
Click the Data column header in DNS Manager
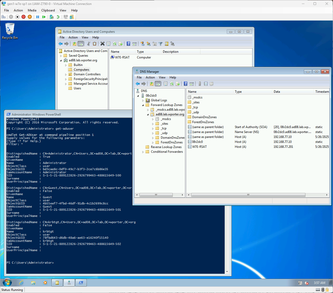pos(292,92)
